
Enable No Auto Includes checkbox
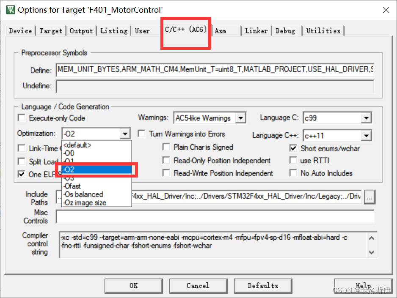point(293,173)
